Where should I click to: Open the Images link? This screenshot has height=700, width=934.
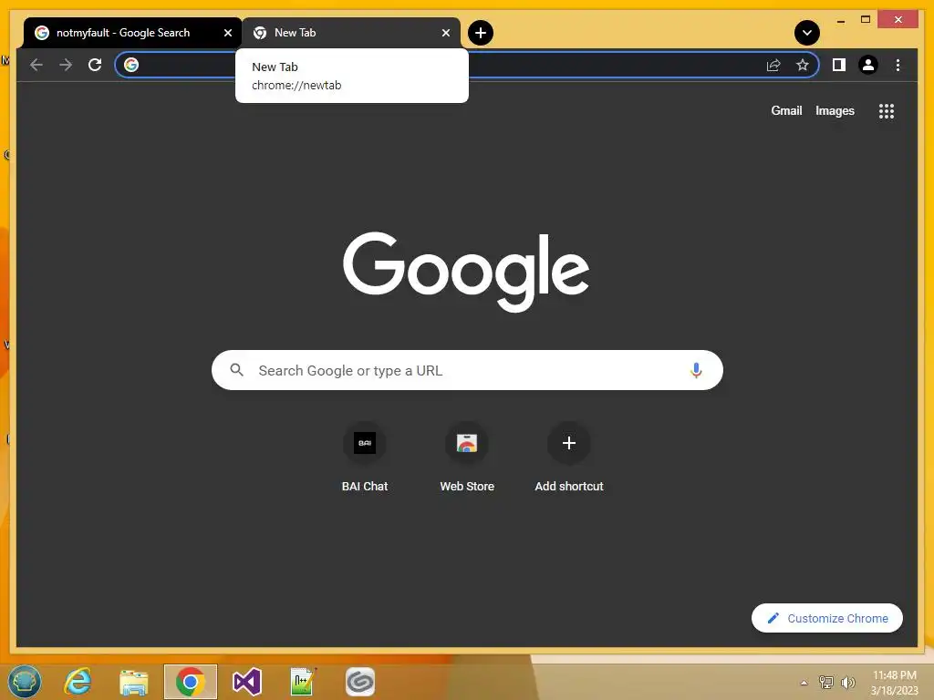pos(835,110)
